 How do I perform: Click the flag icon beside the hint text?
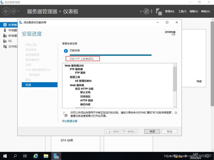(x=65, y=114)
